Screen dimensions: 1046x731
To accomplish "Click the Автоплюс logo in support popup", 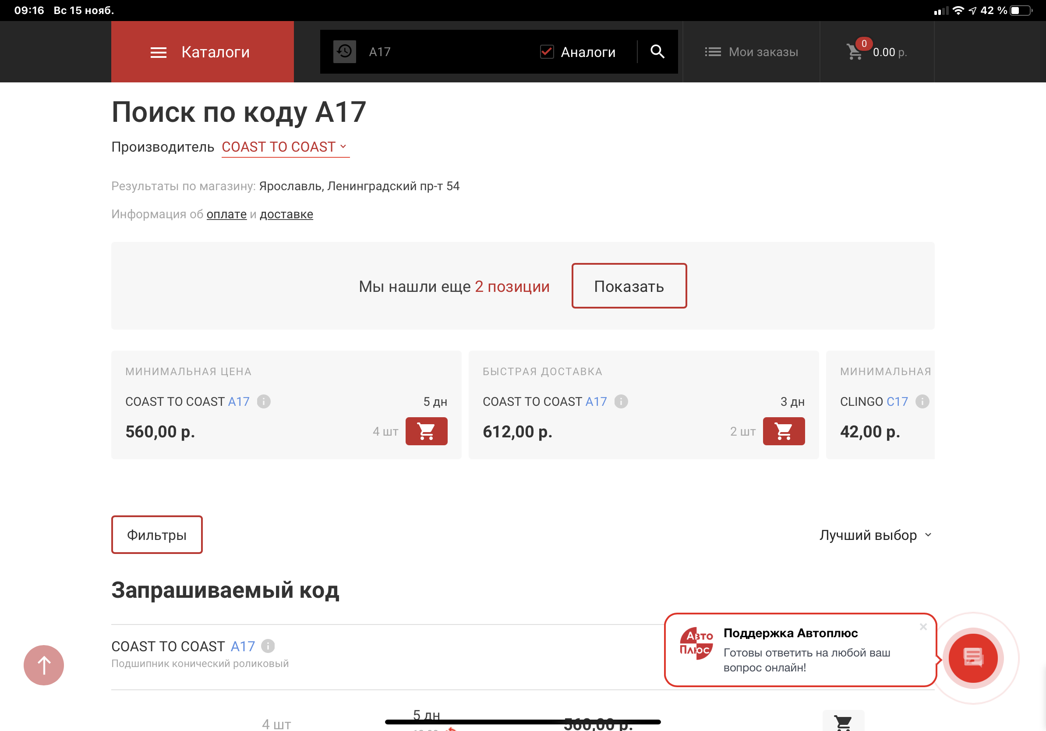I will coord(696,643).
